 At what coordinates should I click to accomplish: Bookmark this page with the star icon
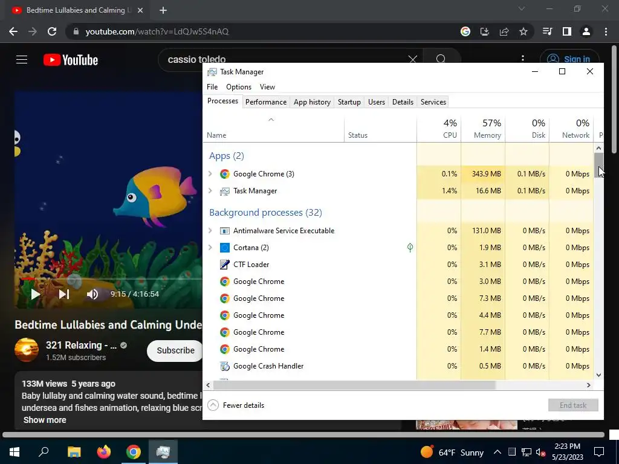pyautogui.click(x=523, y=31)
